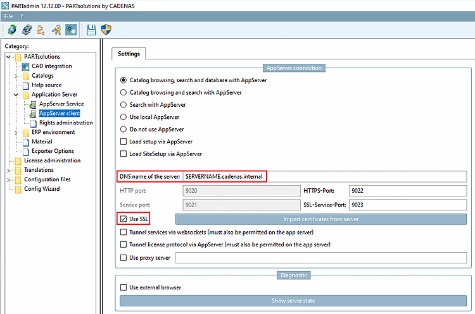The image size is (475, 314).
Task: Tick the Use proxy server checkbox
Action: coord(123,258)
